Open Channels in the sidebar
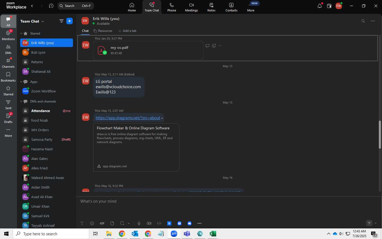 pos(8,63)
